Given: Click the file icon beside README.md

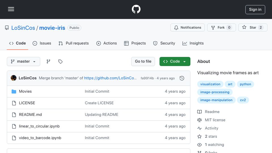Looking at the screenshot, I should pos(14,115).
